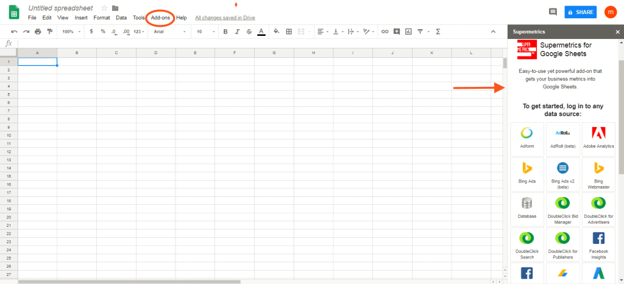The image size is (624, 284).
Task: Open Arial font dropdown
Action: [169, 32]
